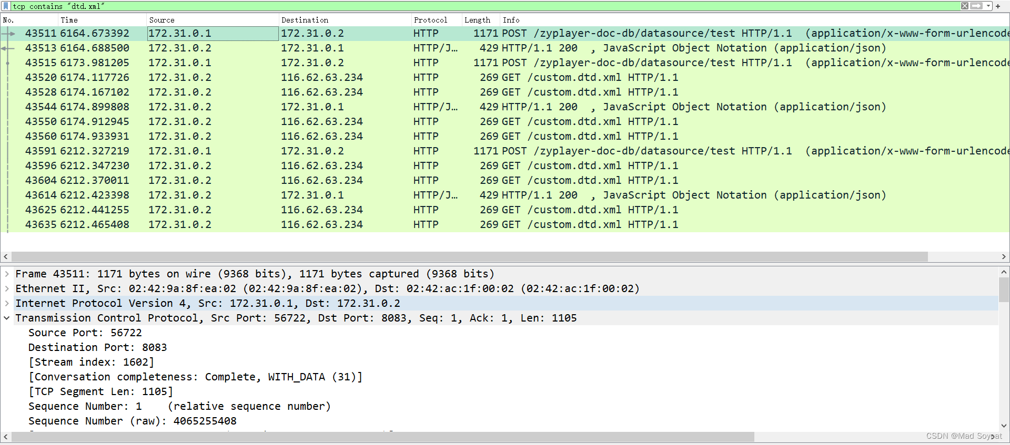Select packet 43544 HTTP 200 row
Screen dimensions: 1010x445
coord(505,107)
